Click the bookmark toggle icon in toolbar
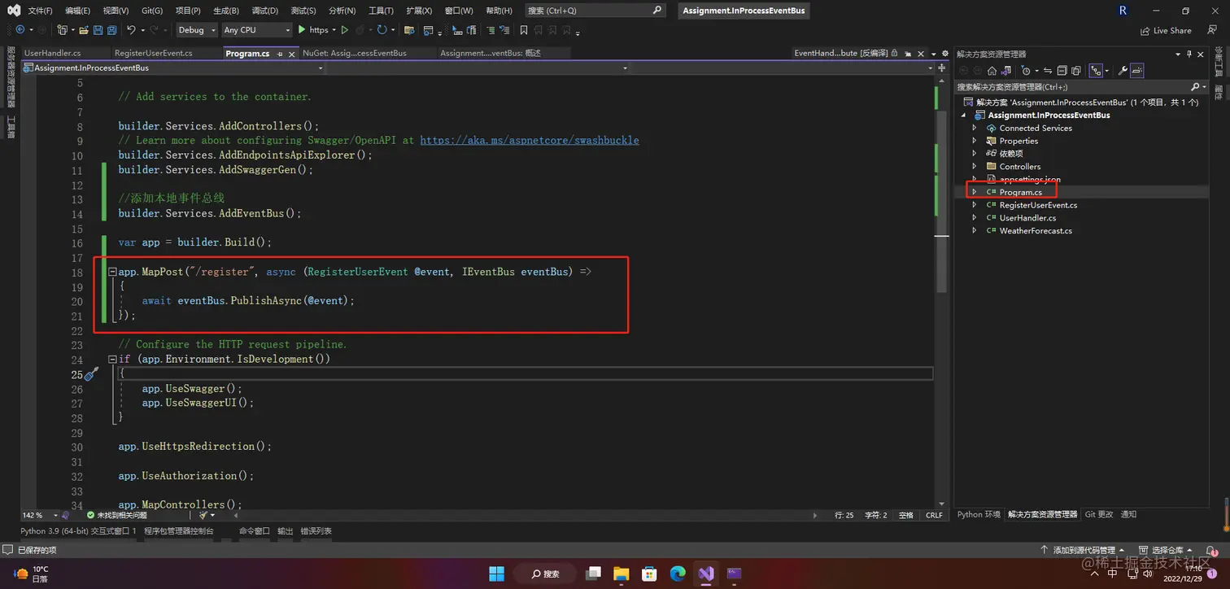Screen dimensions: 1230x589 pos(524,29)
